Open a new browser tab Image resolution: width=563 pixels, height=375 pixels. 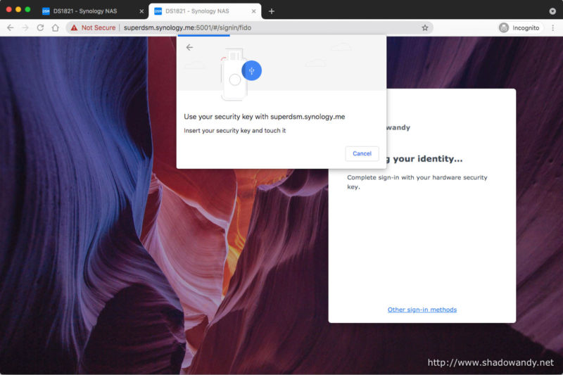pyautogui.click(x=272, y=11)
